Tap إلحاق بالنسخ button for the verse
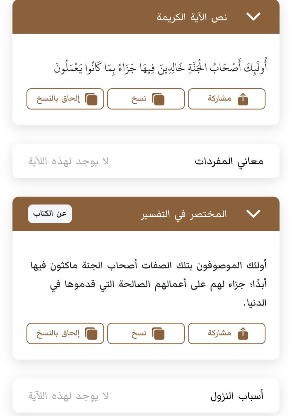Image resolution: width=292 pixels, height=416 pixels. coord(65,99)
